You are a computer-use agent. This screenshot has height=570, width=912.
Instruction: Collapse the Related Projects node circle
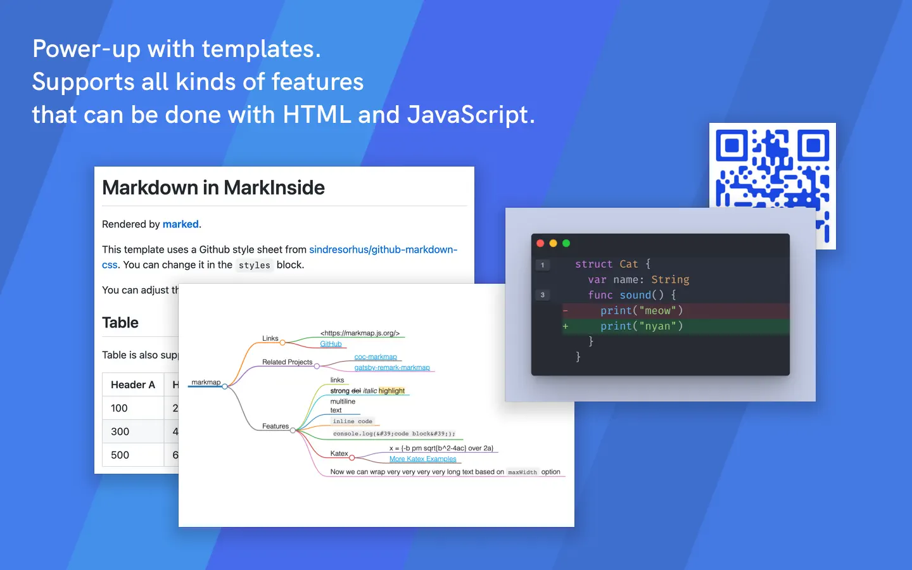tap(317, 366)
